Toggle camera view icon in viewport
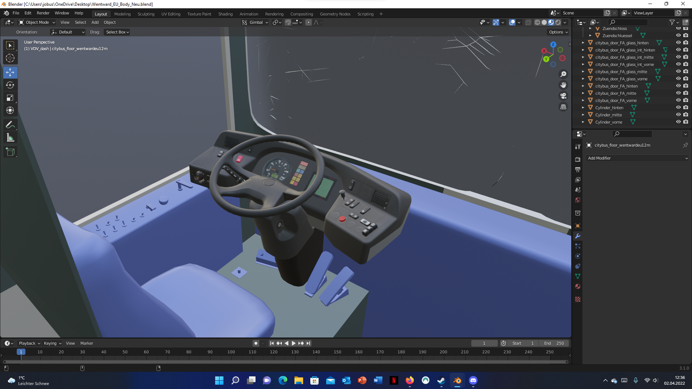Image resolution: width=692 pixels, height=389 pixels. (563, 96)
